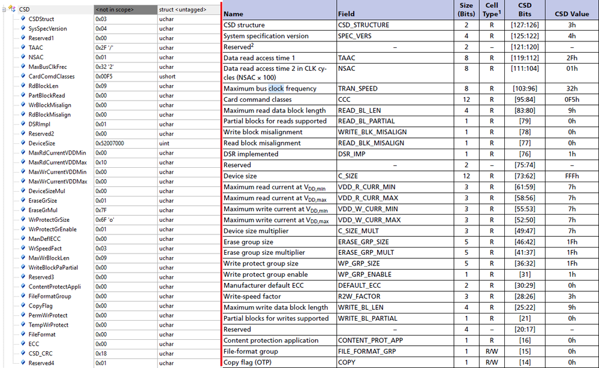Select the MaxBusClkFrec member name
Image resolution: width=599 pixels, height=368 pixels.
coord(47,67)
